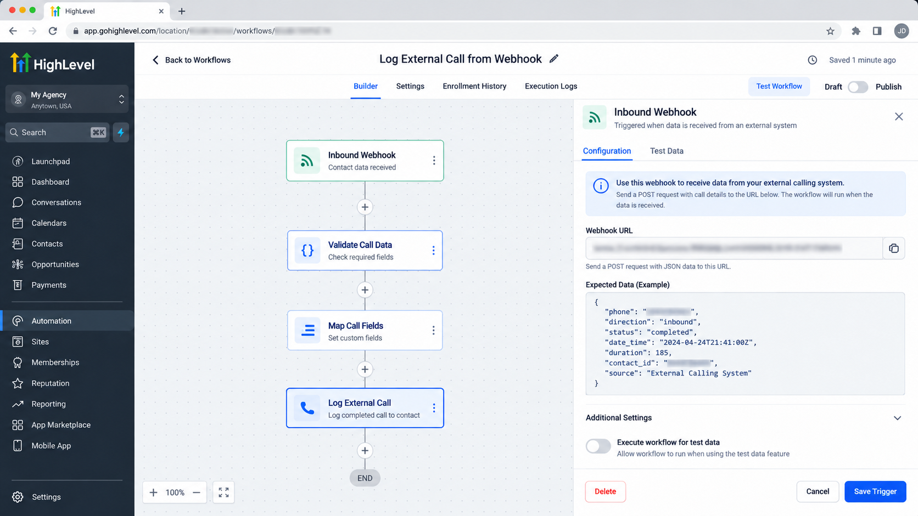
Task: Click the Webhook URL field
Action: (x=734, y=248)
